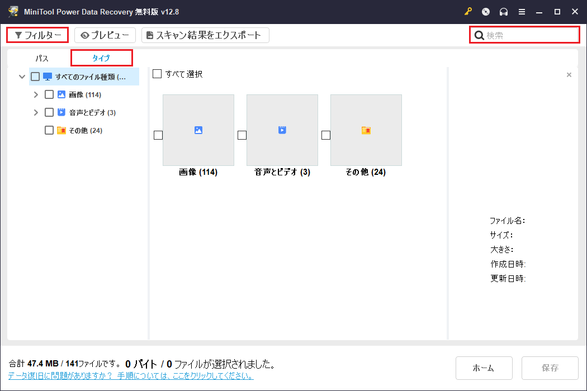Close the preview panel with the x
587x391 pixels.
pos(569,75)
